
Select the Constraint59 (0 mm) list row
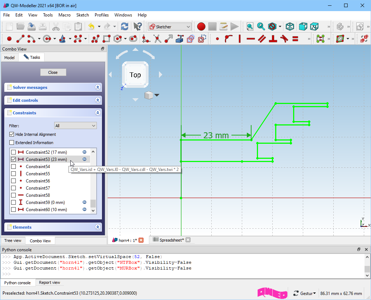pos(50,203)
